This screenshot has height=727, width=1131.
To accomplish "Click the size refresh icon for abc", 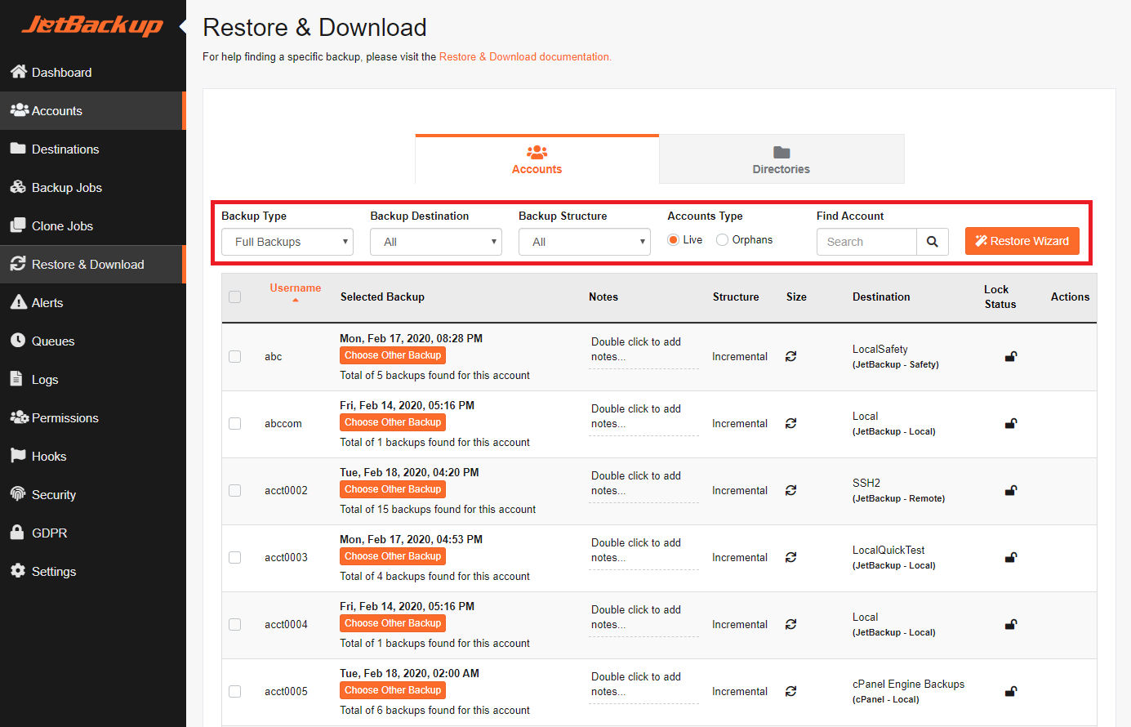I will 791,356.
